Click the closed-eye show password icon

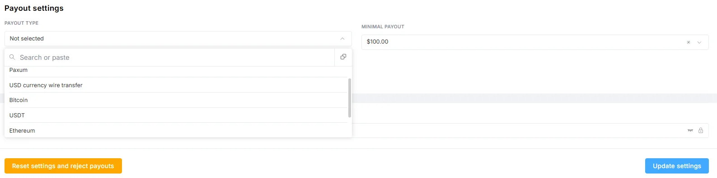coord(690,130)
